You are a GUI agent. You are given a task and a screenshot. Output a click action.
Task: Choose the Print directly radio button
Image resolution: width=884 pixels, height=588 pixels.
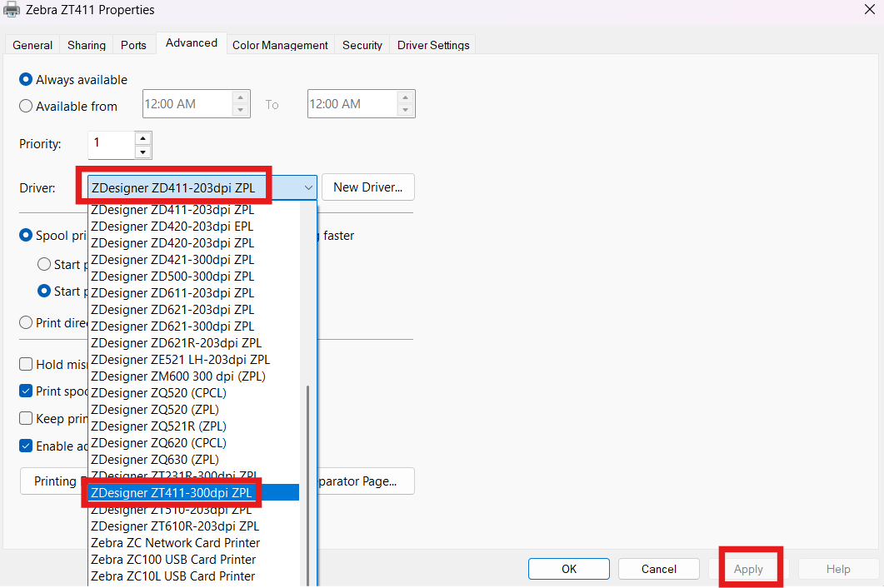[25, 322]
